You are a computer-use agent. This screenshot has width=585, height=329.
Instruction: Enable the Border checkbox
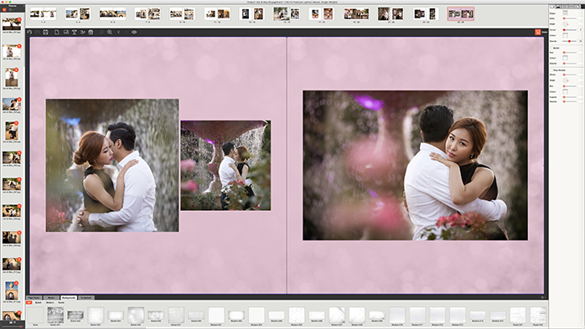(x=552, y=48)
